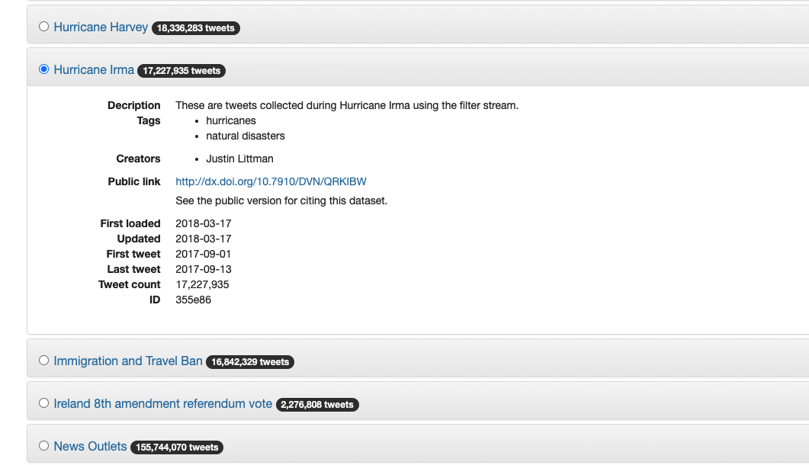Click the hurricanes tag
This screenshot has width=809, height=465.
[x=230, y=120]
